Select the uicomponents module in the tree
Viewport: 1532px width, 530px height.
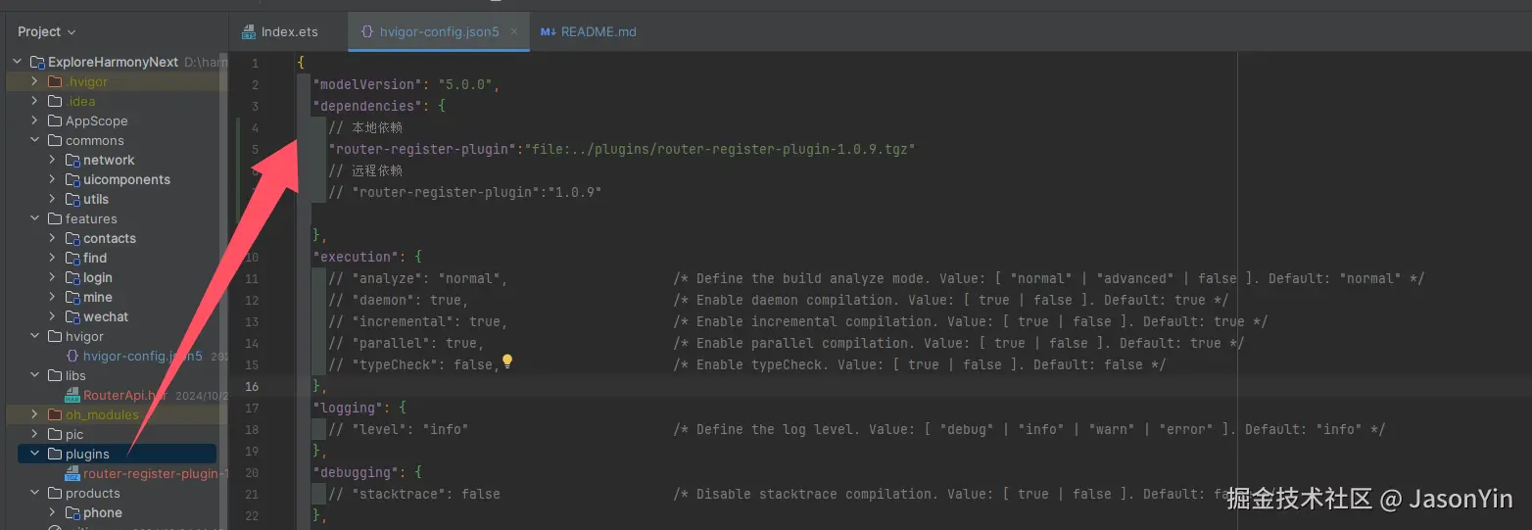pyautogui.click(x=126, y=179)
